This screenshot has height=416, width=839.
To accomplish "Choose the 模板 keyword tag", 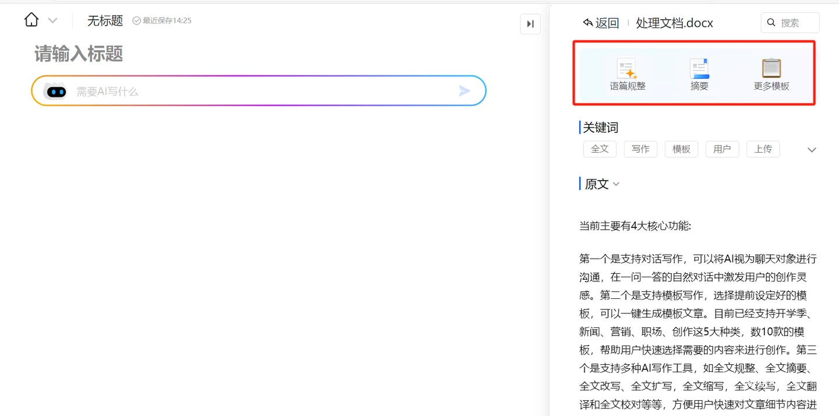I will pos(681,149).
